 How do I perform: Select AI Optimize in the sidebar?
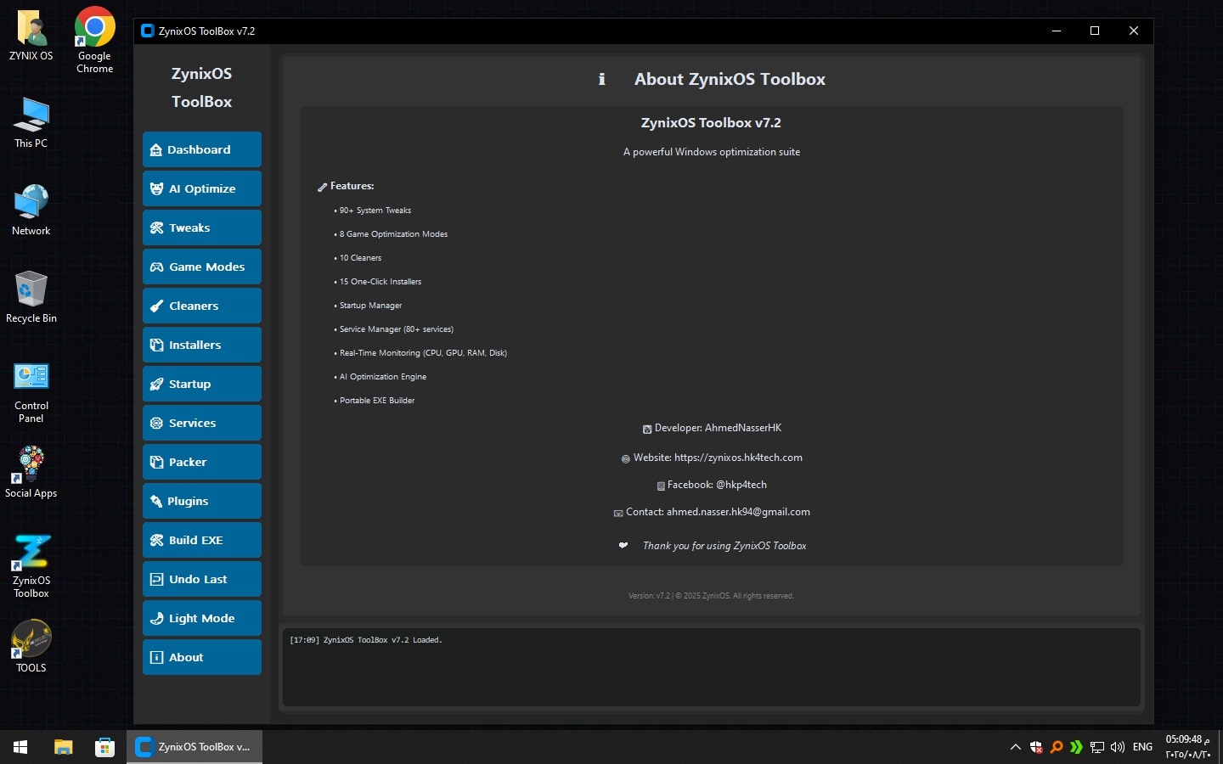click(201, 188)
